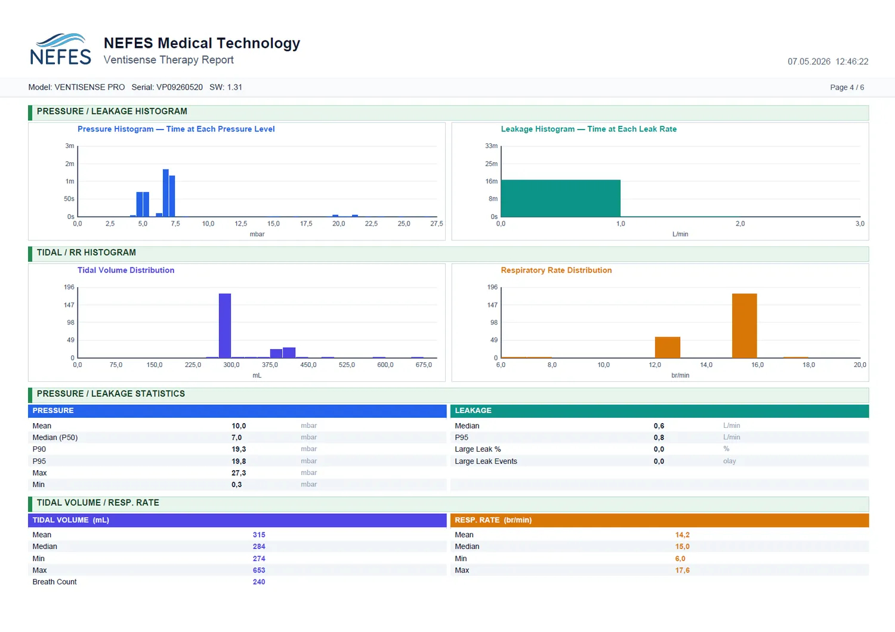Select the 'Pressure Histogram — Time at Each Pressure Level' title
This screenshot has width=895, height=632.
pos(176,129)
